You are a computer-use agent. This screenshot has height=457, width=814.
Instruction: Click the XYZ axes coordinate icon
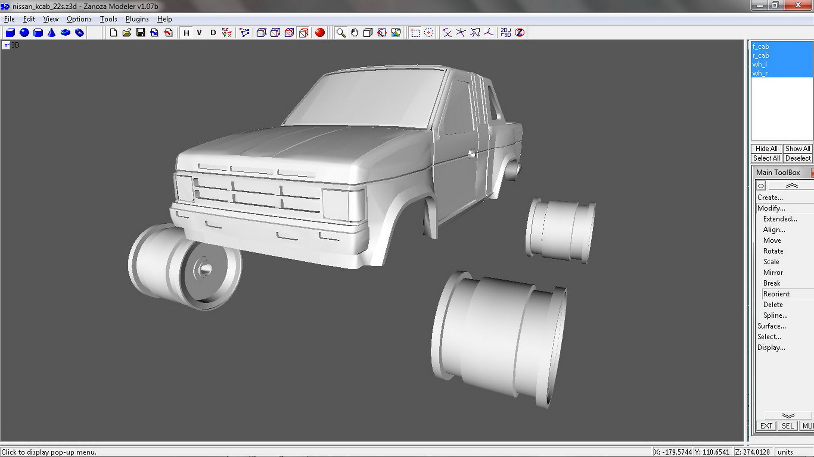point(227,33)
